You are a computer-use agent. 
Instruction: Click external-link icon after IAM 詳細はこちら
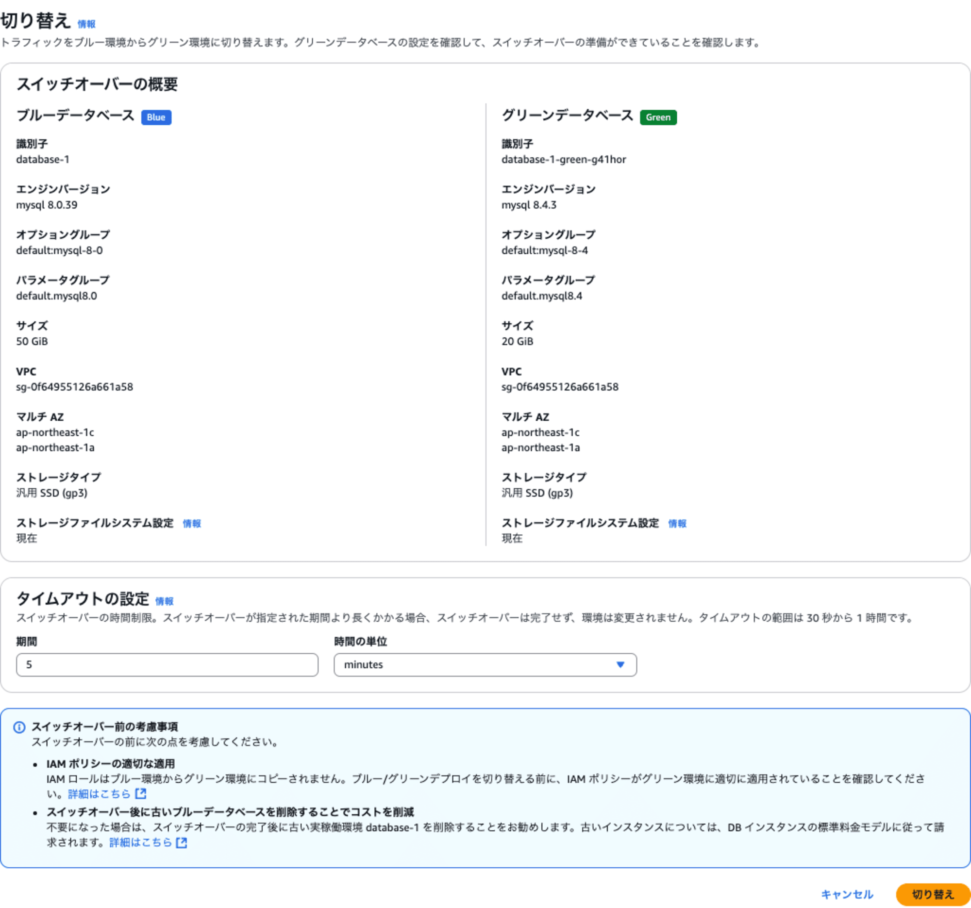141,793
